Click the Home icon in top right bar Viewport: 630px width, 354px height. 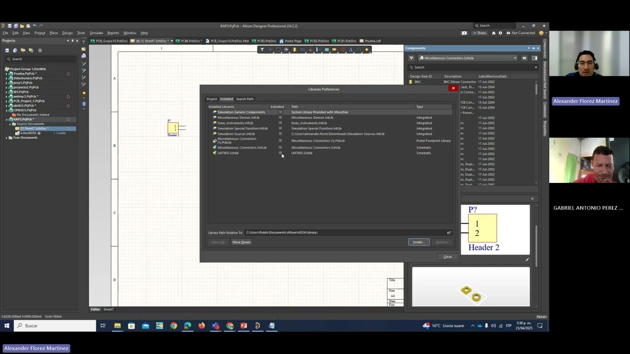click(x=494, y=33)
